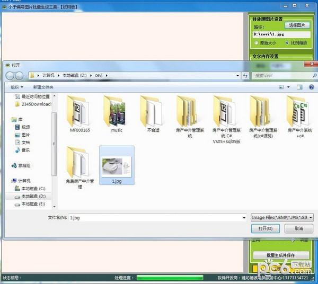Expand the file type filter dropdown
This screenshot has height=284, width=318.
pyautogui.click(x=311, y=217)
